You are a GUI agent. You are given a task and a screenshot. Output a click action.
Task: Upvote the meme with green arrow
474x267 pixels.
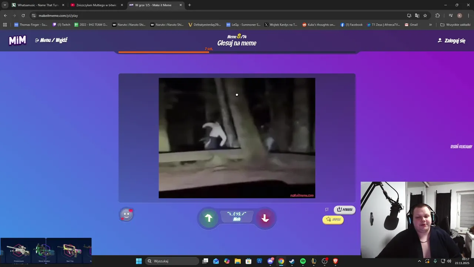click(x=208, y=218)
